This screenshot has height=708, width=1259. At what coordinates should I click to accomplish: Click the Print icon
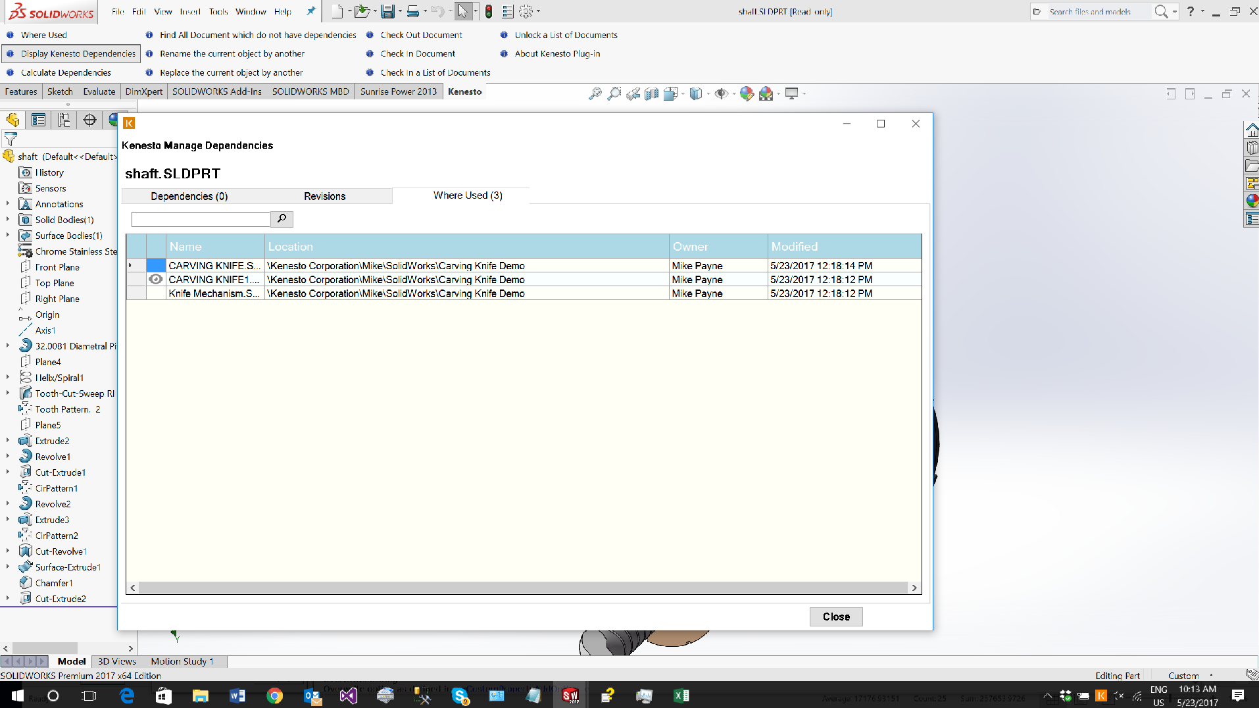412,11
